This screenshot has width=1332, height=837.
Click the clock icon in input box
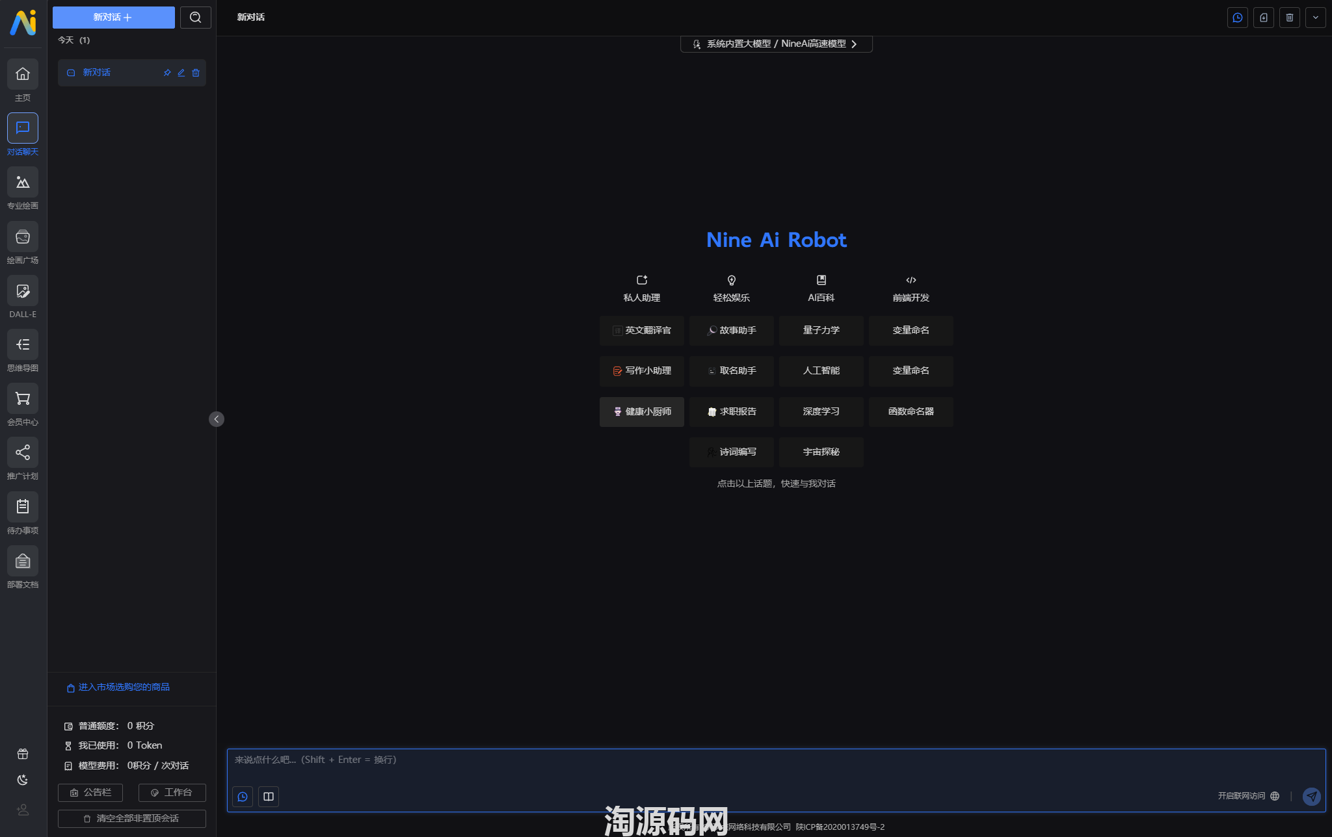(243, 797)
